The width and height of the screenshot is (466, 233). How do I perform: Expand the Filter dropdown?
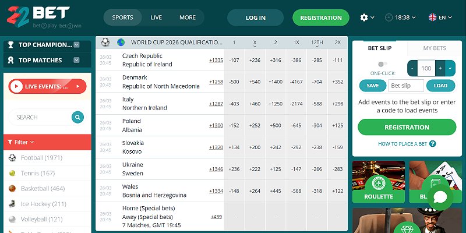click(x=32, y=142)
